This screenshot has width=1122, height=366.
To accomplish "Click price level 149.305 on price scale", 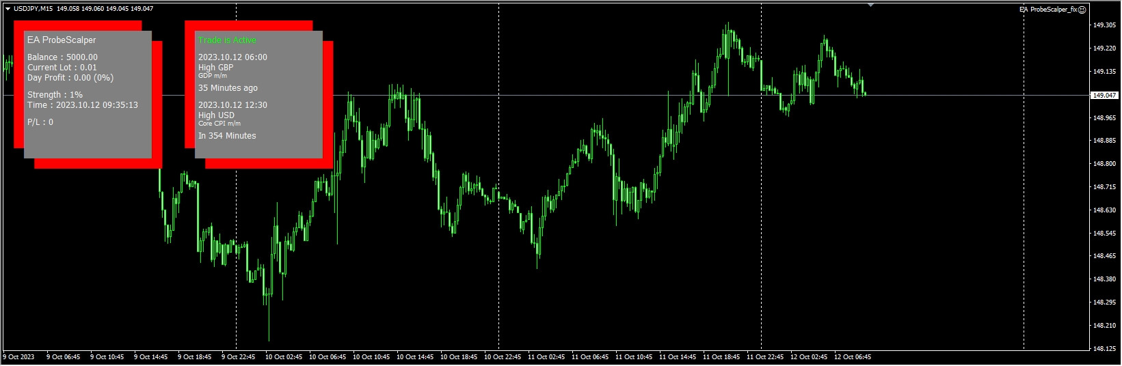I will [1104, 25].
